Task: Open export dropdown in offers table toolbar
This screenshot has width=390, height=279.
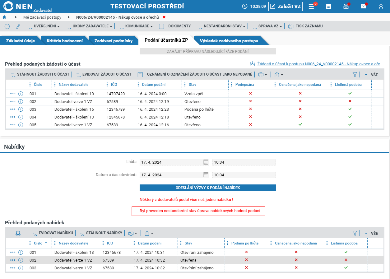Action: pos(149,233)
